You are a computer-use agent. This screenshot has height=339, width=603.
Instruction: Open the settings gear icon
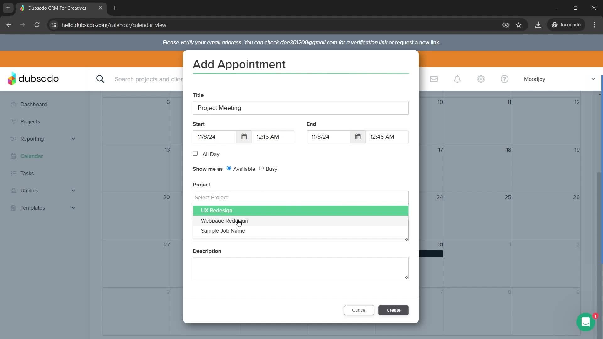[x=481, y=79]
